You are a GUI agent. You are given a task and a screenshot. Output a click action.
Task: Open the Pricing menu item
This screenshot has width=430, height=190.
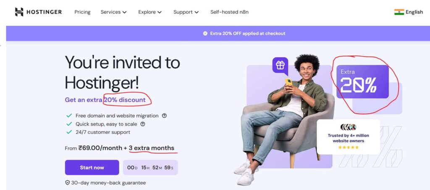82,12
